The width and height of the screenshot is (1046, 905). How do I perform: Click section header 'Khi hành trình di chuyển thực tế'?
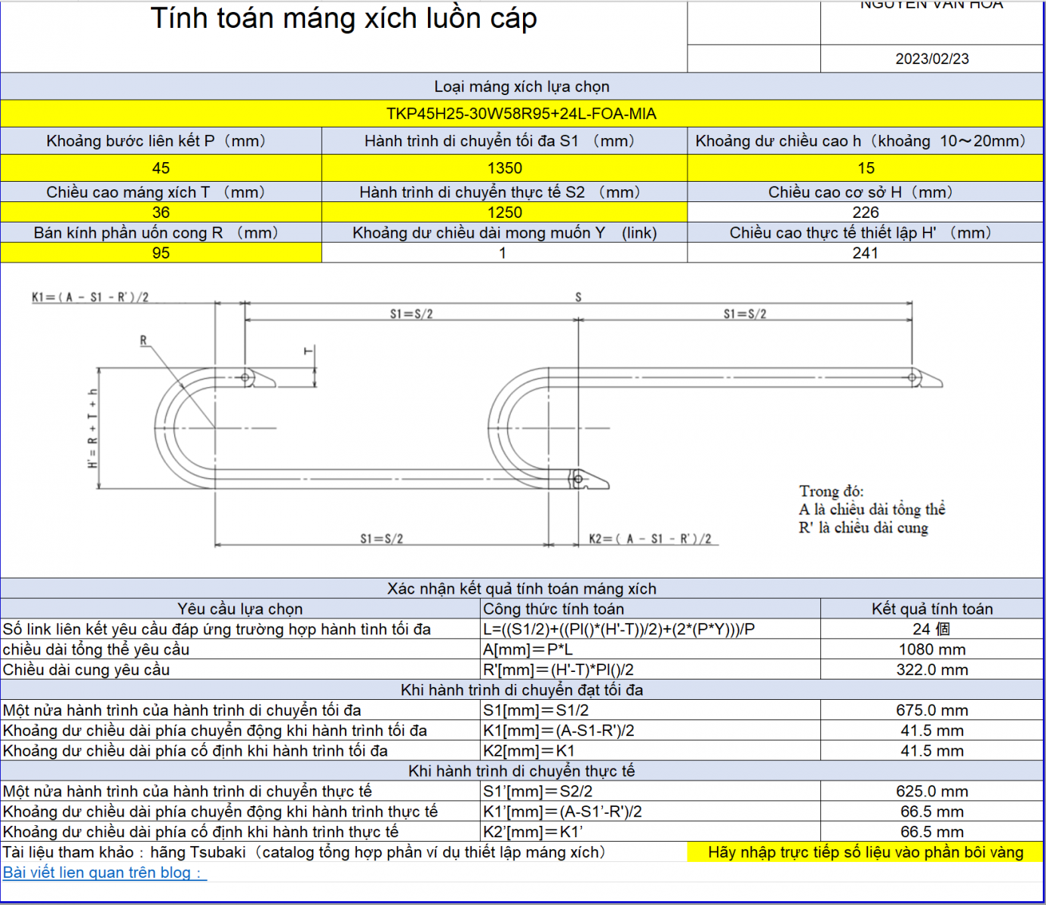tap(521, 771)
